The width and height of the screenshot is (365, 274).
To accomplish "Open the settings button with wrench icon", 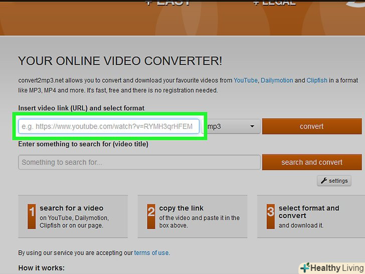I will tap(334, 181).
